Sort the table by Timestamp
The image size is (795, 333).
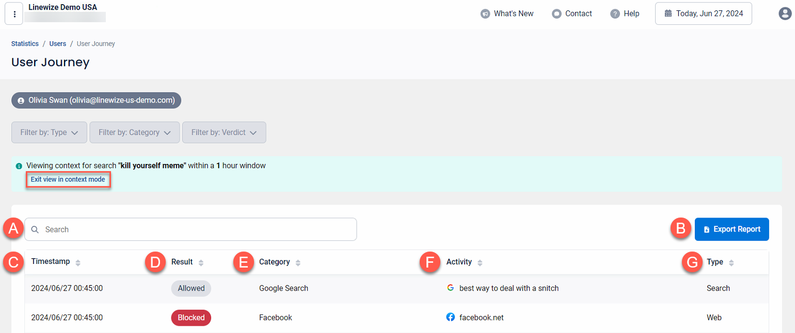pyautogui.click(x=77, y=262)
